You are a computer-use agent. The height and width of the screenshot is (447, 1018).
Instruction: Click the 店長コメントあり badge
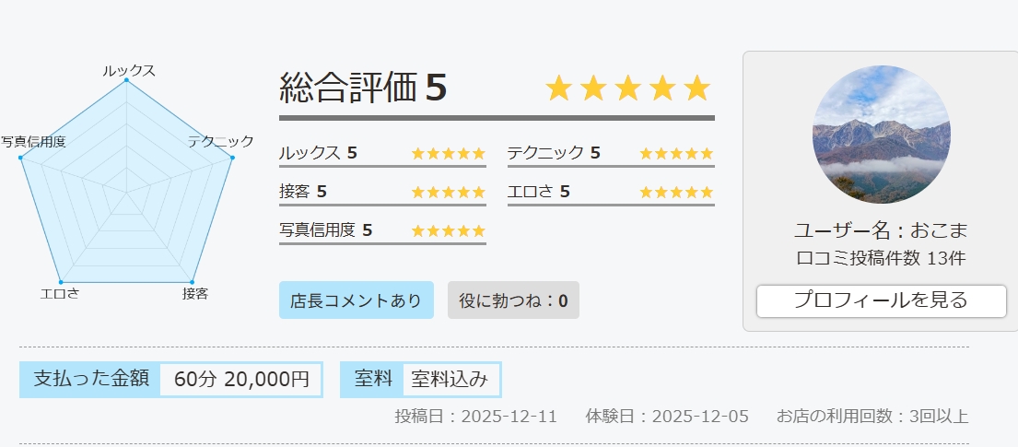pyautogui.click(x=356, y=300)
